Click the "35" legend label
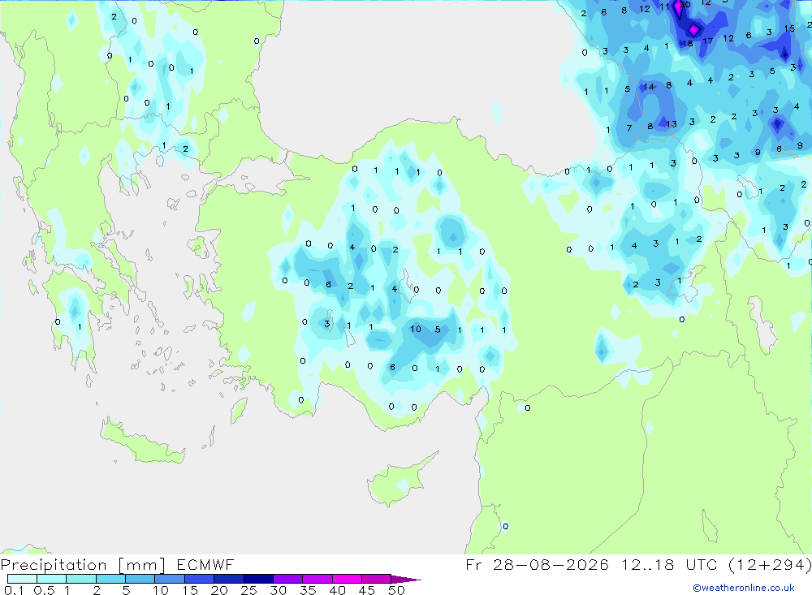Viewport: 812px width, 595px height. click(x=308, y=590)
